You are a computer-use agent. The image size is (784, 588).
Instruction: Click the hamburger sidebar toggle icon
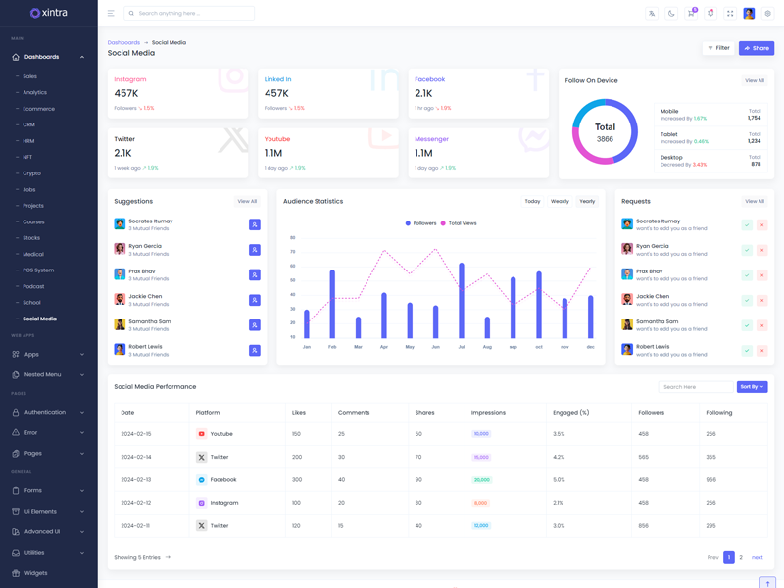click(111, 14)
